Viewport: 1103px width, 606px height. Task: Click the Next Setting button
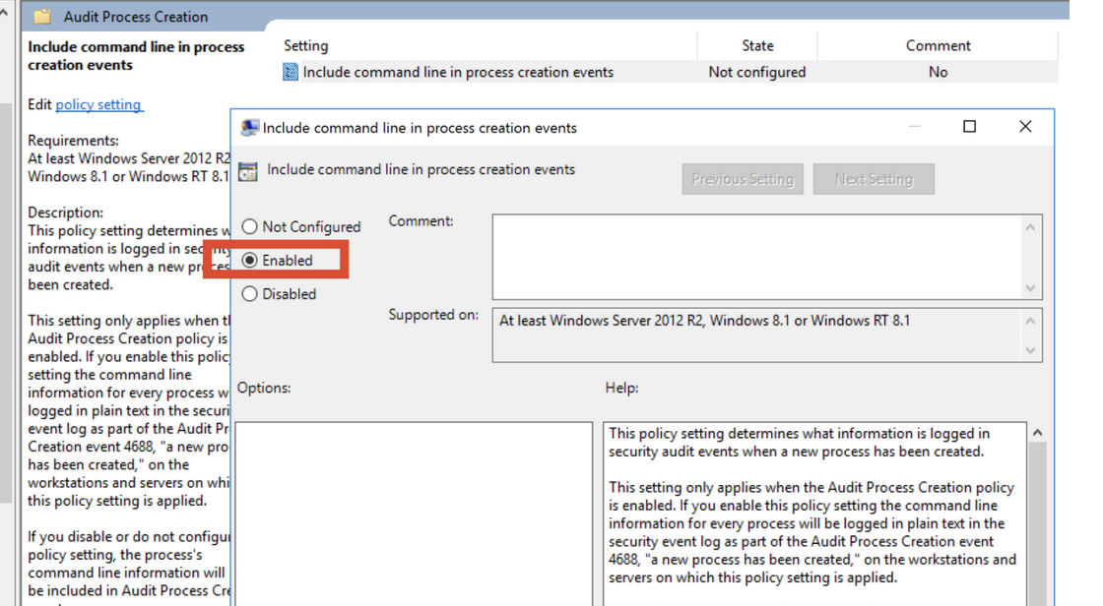[874, 179]
